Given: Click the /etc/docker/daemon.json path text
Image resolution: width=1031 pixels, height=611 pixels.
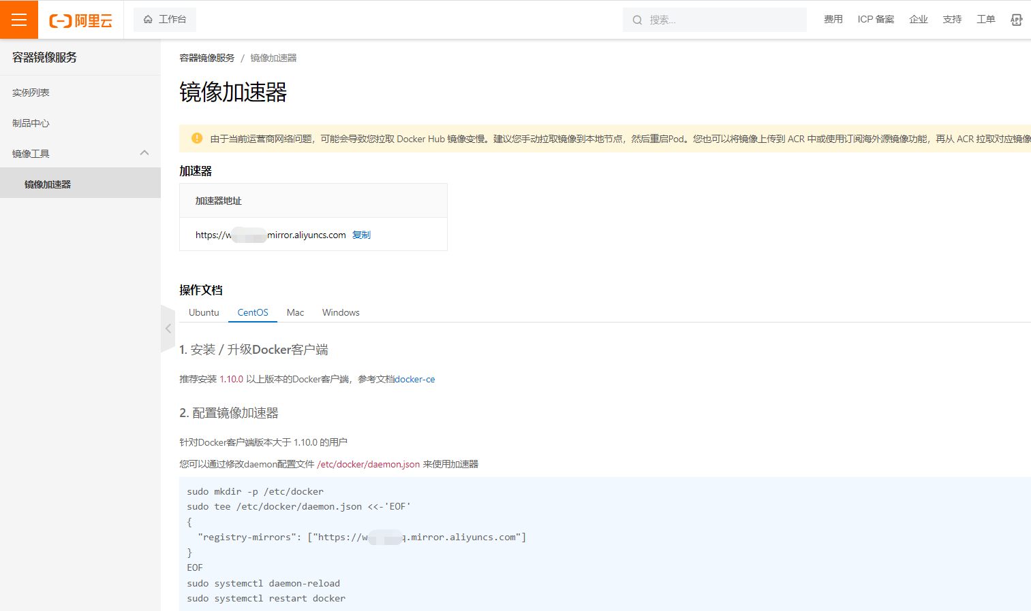Looking at the screenshot, I should [369, 464].
